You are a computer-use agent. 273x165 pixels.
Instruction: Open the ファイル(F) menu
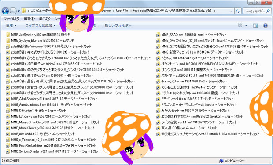11,18
